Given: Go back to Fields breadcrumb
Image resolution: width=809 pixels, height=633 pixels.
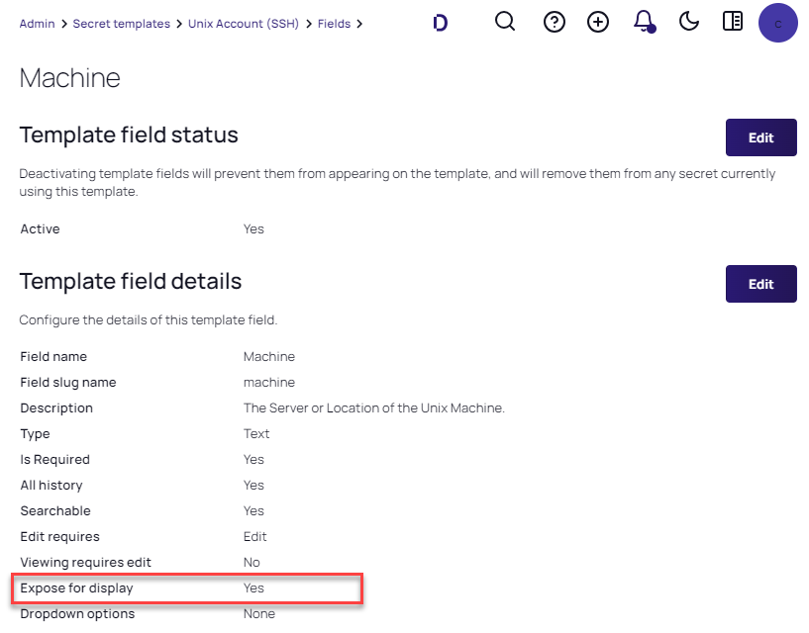Looking at the screenshot, I should [334, 24].
